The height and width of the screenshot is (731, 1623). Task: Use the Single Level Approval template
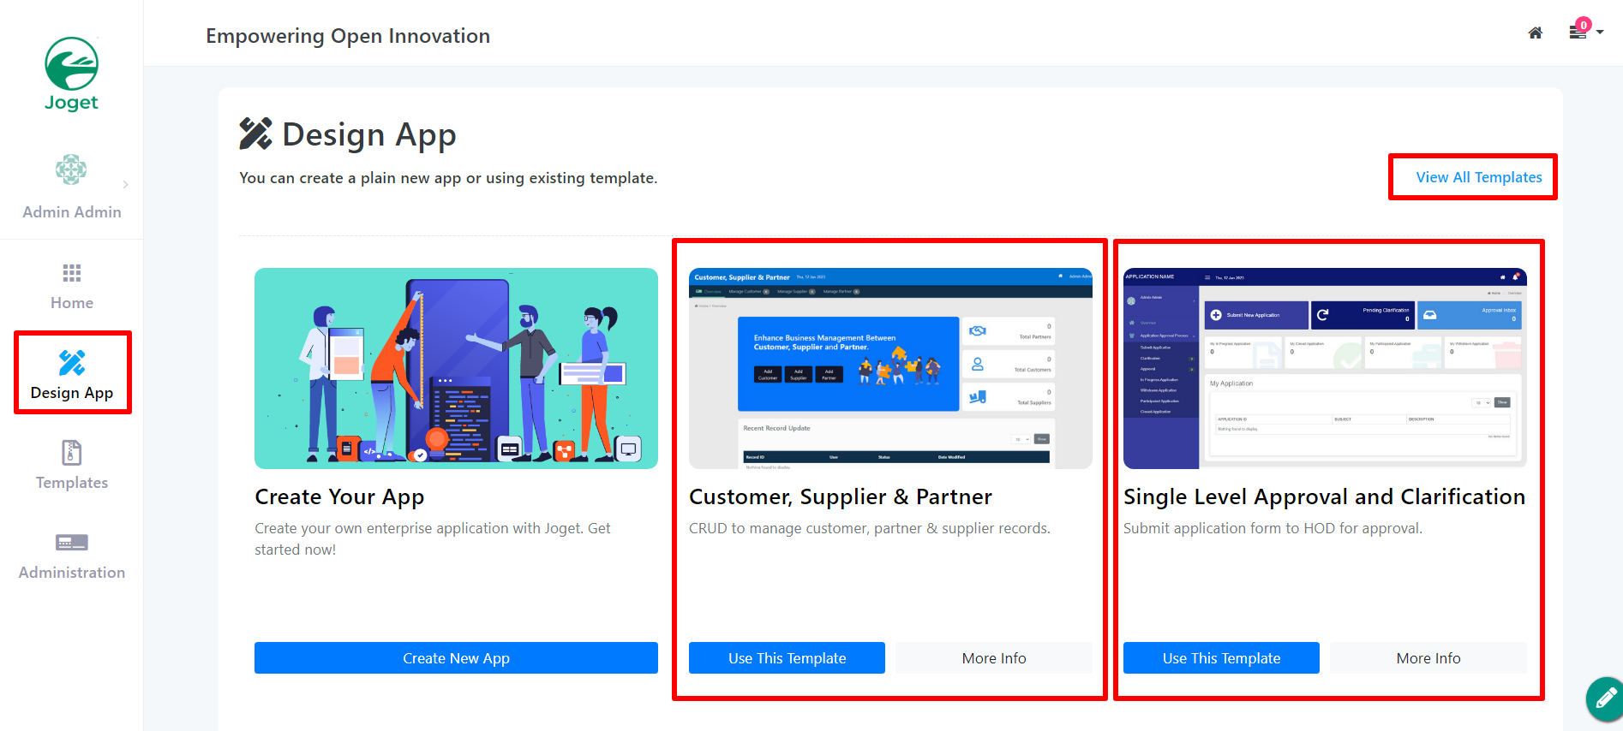pos(1221,658)
